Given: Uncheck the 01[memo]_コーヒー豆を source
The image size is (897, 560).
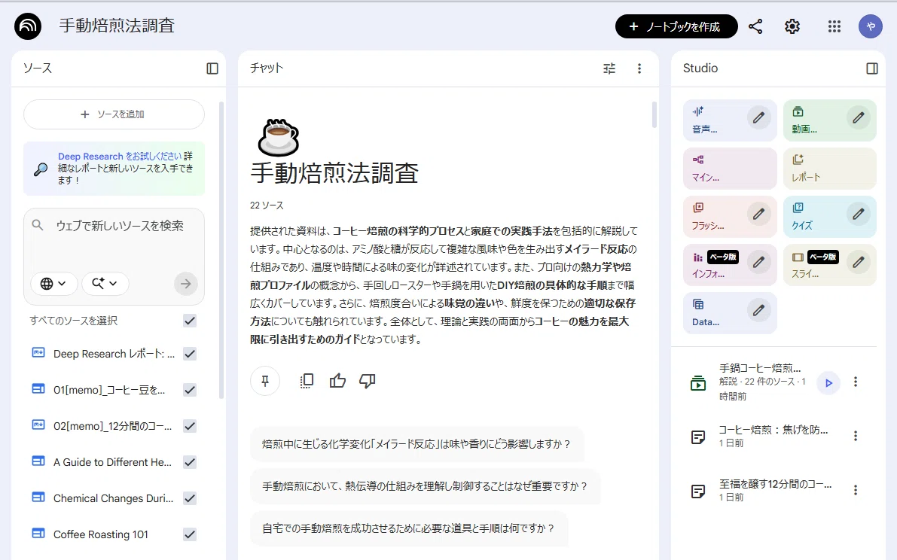Looking at the screenshot, I should [x=190, y=390].
